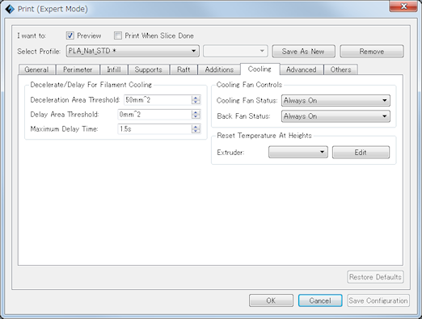
Task: Increase Maximum Delay Time with up arrow
Action: point(196,127)
